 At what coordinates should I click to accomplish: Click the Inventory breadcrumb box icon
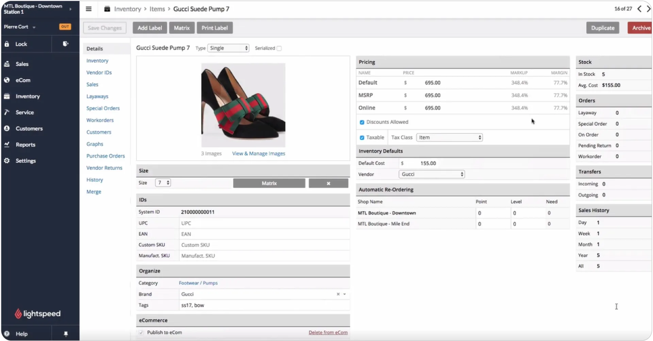(x=107, y=9)
